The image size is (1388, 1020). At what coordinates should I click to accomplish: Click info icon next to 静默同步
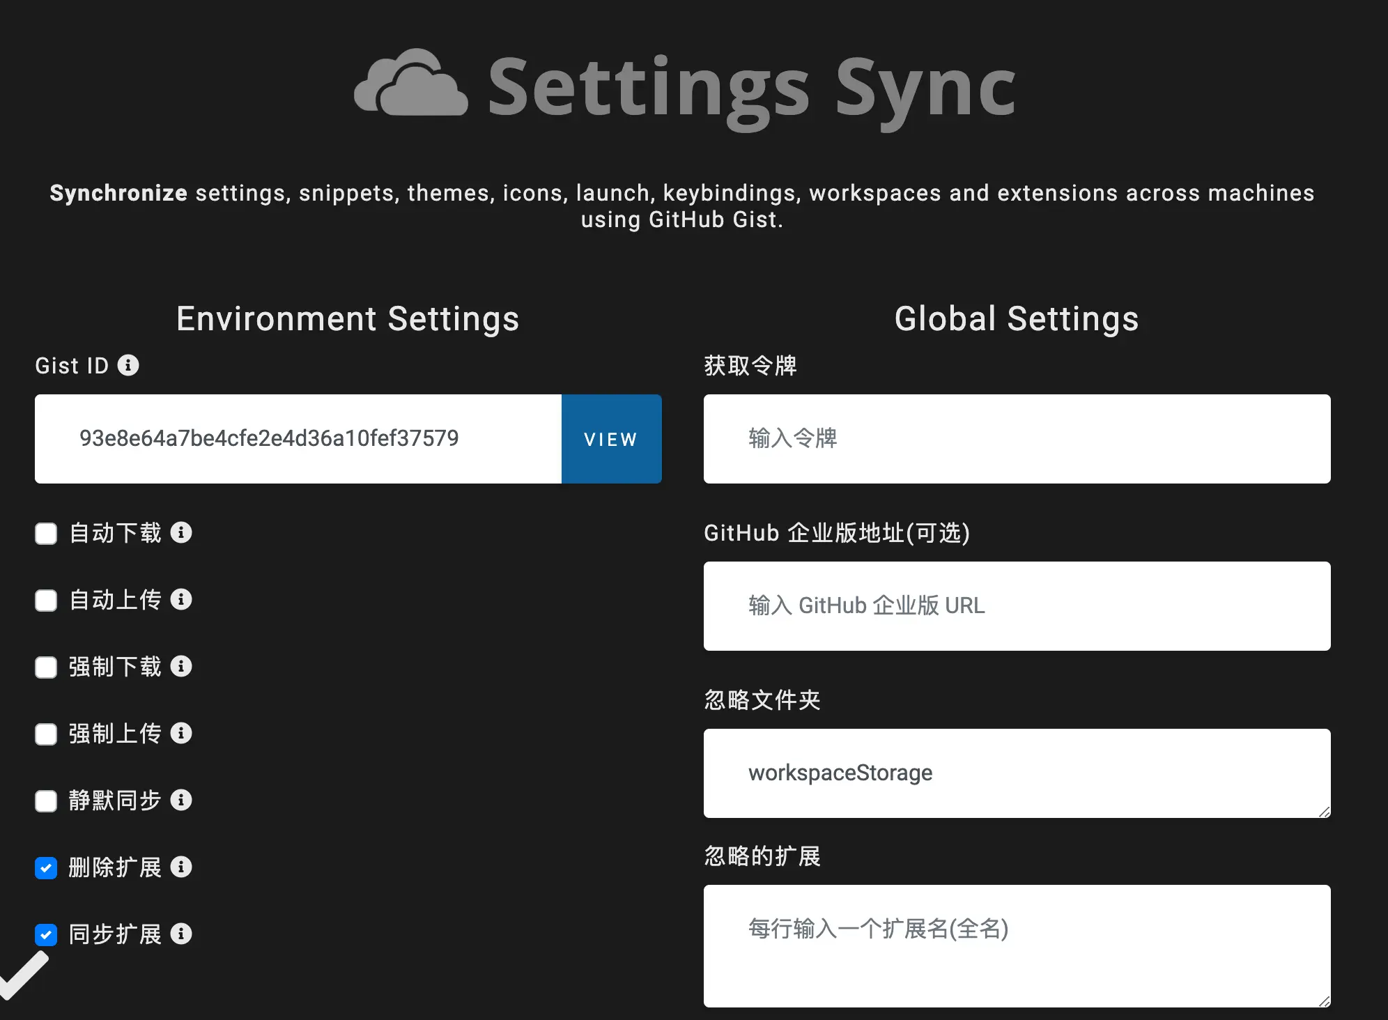[x=181, y=800]
